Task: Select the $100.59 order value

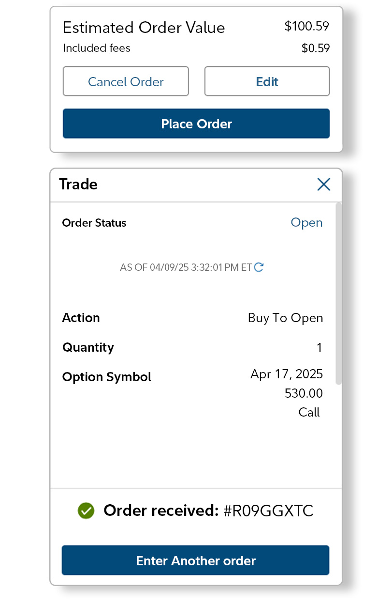Action: click(307, 27)
